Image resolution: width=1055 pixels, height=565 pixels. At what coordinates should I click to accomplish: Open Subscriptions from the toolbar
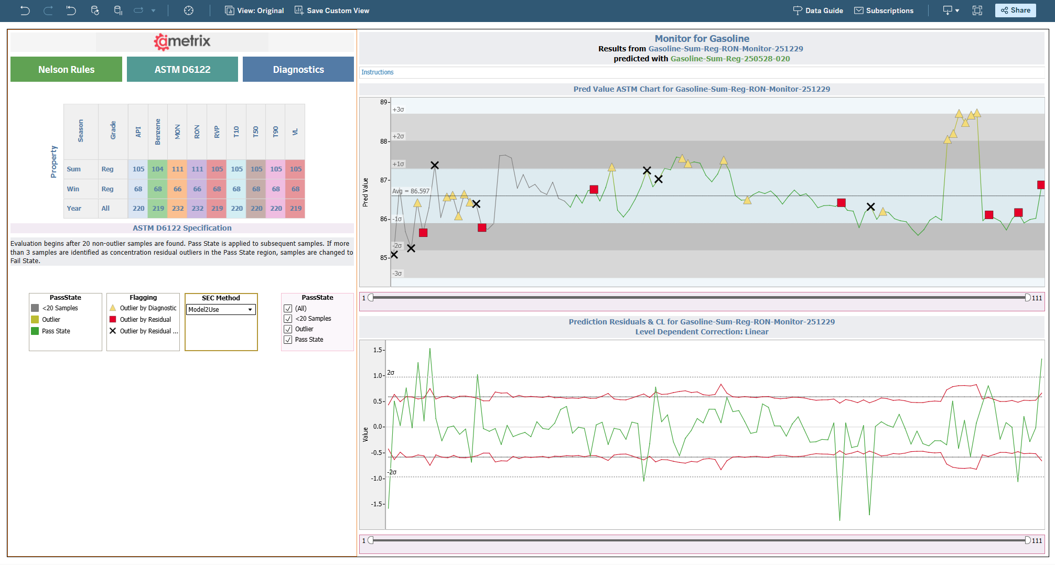tap(884, 10)
